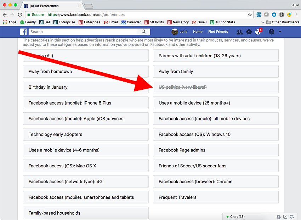The image size is (301, 220).
Task: Select Friends of Soccer/US soccer fans
Action: [x=216, y=166]
